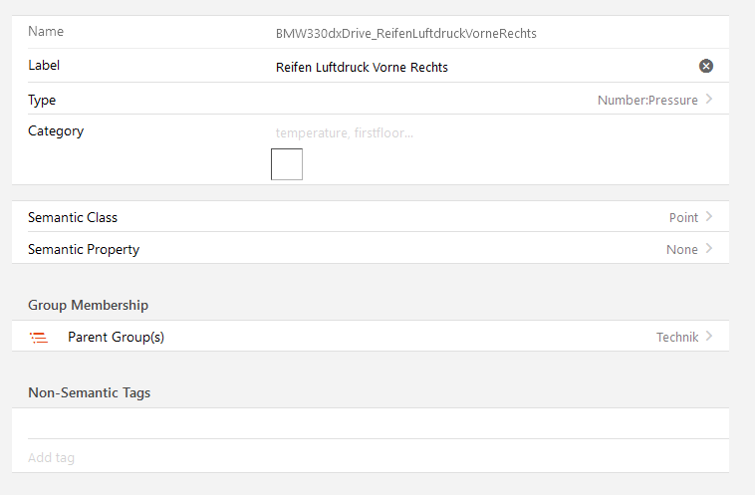Open the Semantic Class row
The image size is (755, 495).
click(x=73, y=217)
